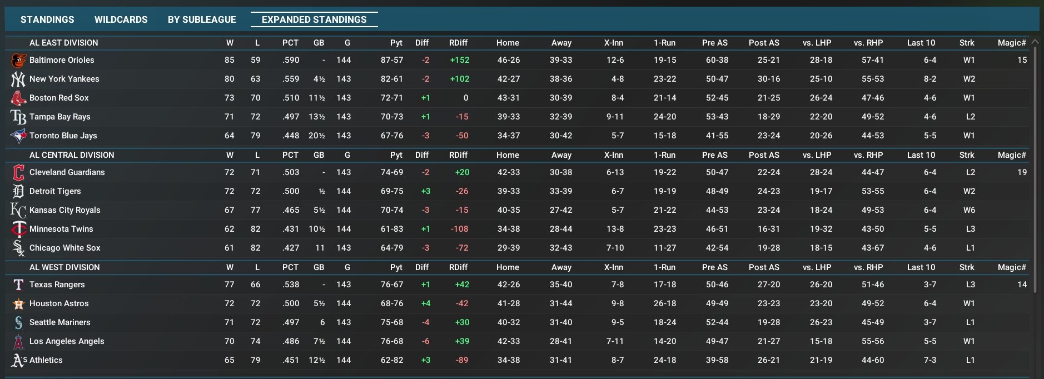Click the Baltimore Orioles team logo

click(x=18, y=60)
